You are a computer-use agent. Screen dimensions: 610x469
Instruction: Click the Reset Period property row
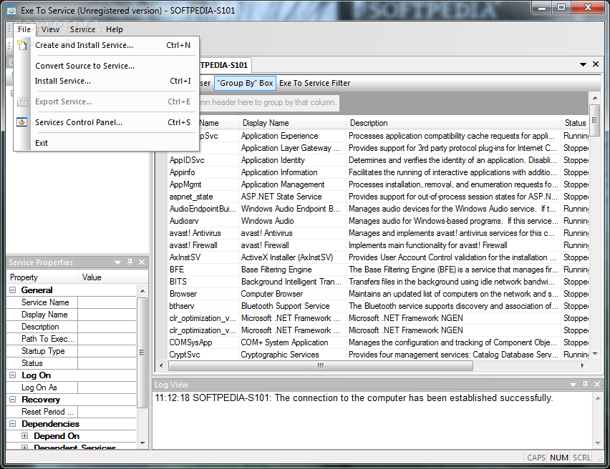click(72, 412)
